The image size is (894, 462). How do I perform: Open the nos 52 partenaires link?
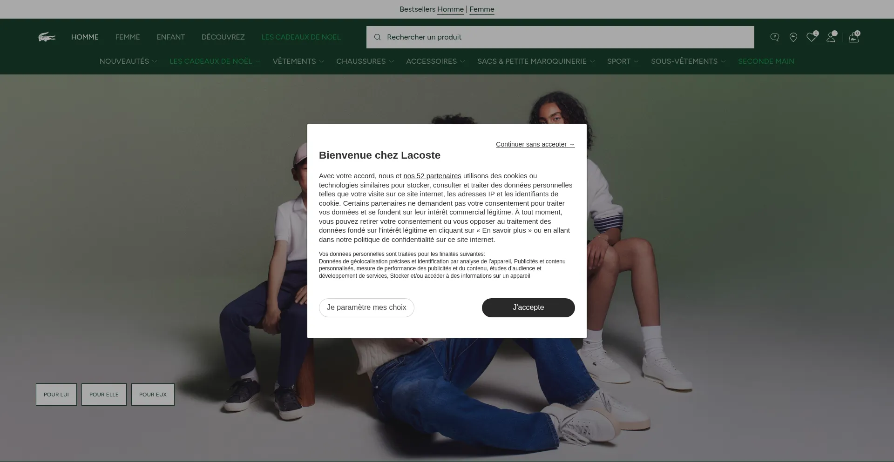coord(432,176)
